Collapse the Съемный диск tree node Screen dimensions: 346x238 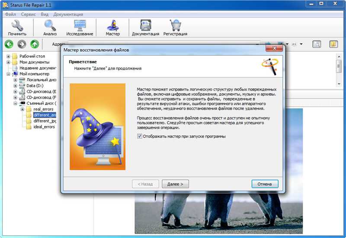[15, 103]
